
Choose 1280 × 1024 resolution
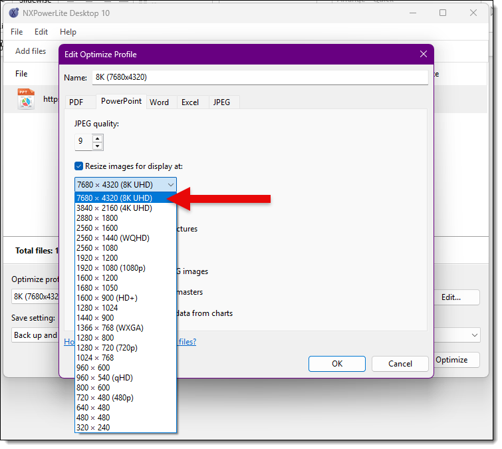click(x=126, y=308)
